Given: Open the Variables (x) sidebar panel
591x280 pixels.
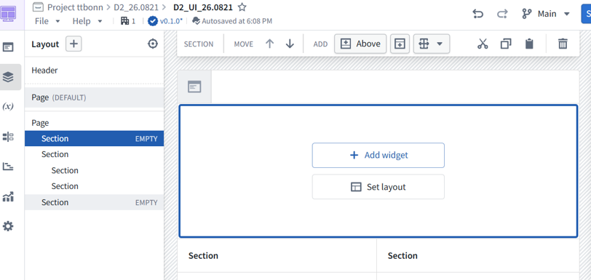Looking at the screenshot, I should [x=8, y=107].
